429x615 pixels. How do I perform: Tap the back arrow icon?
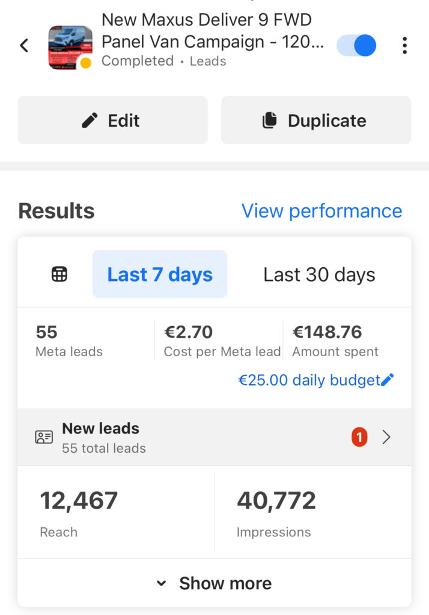coord(24,45)
